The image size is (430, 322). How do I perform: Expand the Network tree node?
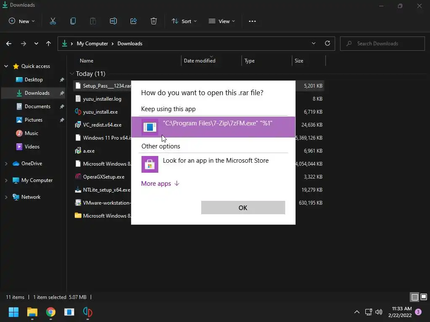pyautogui.click(x=6, y=197)
